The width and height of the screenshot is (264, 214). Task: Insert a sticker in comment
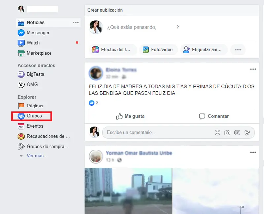tap(247, 133)
